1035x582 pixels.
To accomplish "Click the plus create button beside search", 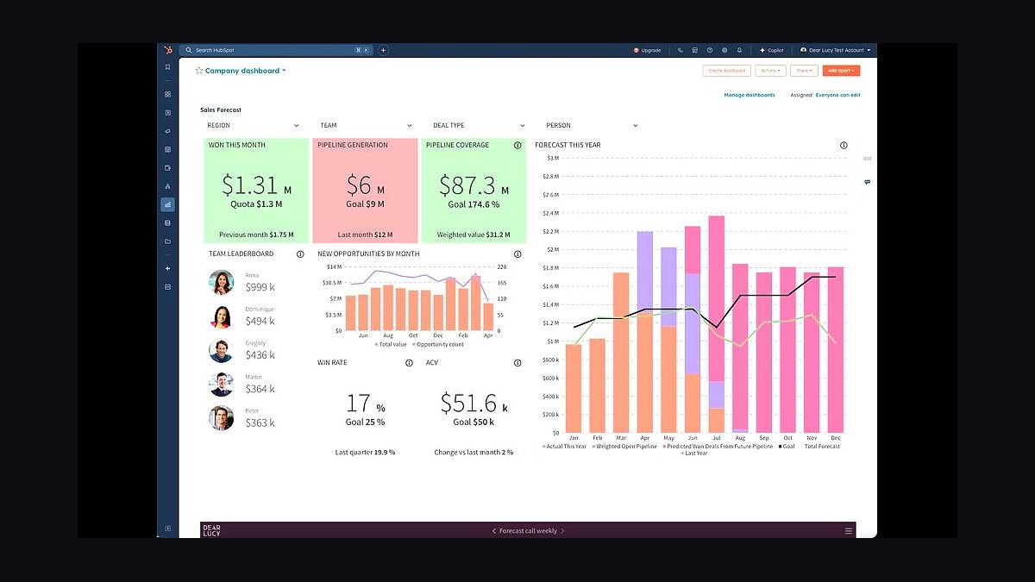I will [383, 50].
